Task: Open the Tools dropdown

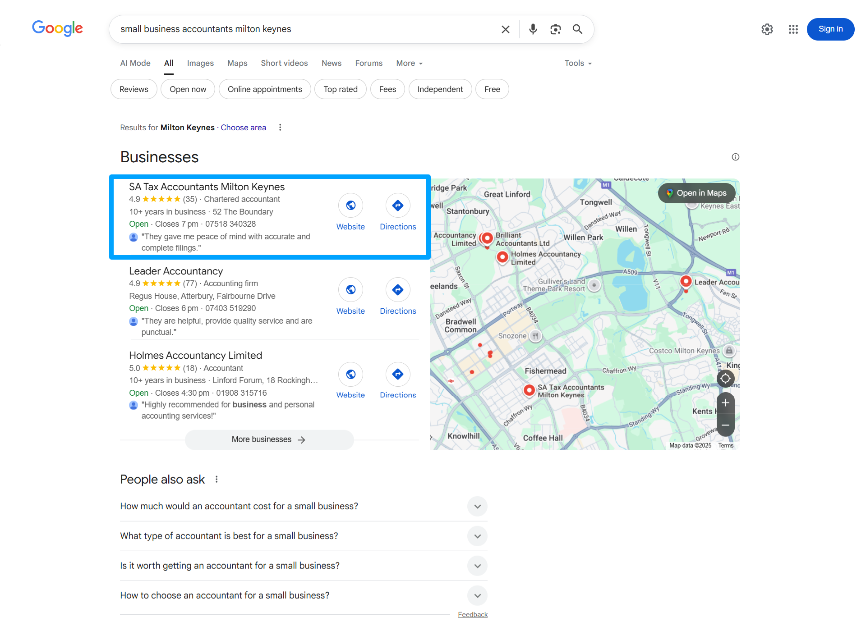Action: pyautogui.click(x=578, y=63)
